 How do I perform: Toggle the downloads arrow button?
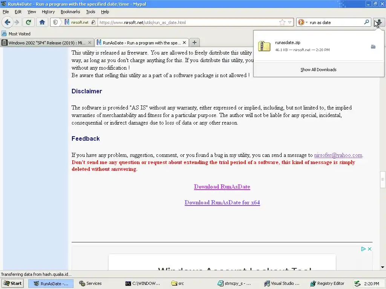[378, 22]
